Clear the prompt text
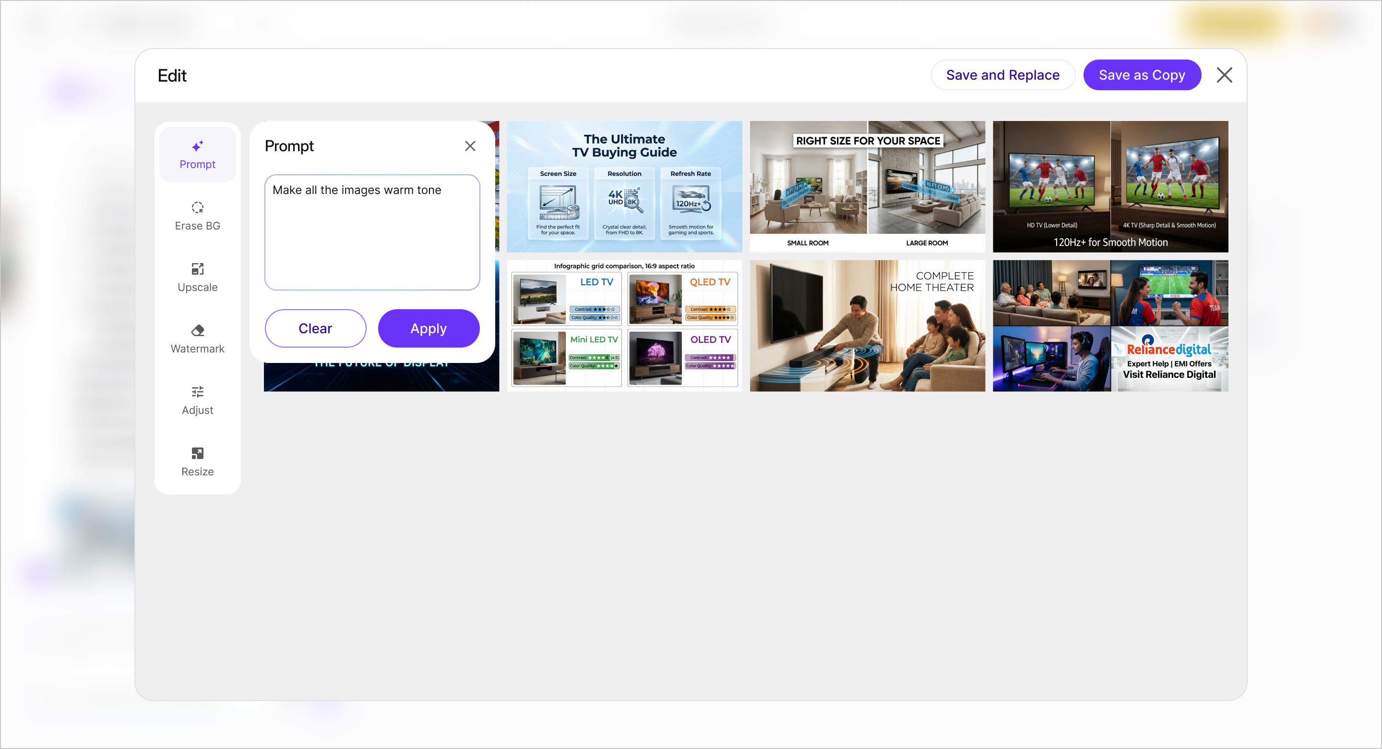The width and height of the screenshot is (1382, 749). 315,328
